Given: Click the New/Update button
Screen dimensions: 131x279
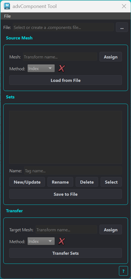Looking at the screenshot, I should [x=27, y=182].
